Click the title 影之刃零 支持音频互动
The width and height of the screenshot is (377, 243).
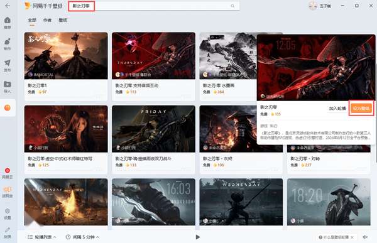(137, 85)
